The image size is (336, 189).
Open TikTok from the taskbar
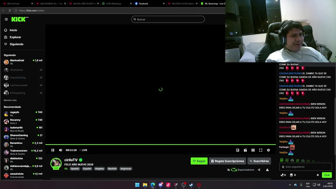[x=168, y=185]
